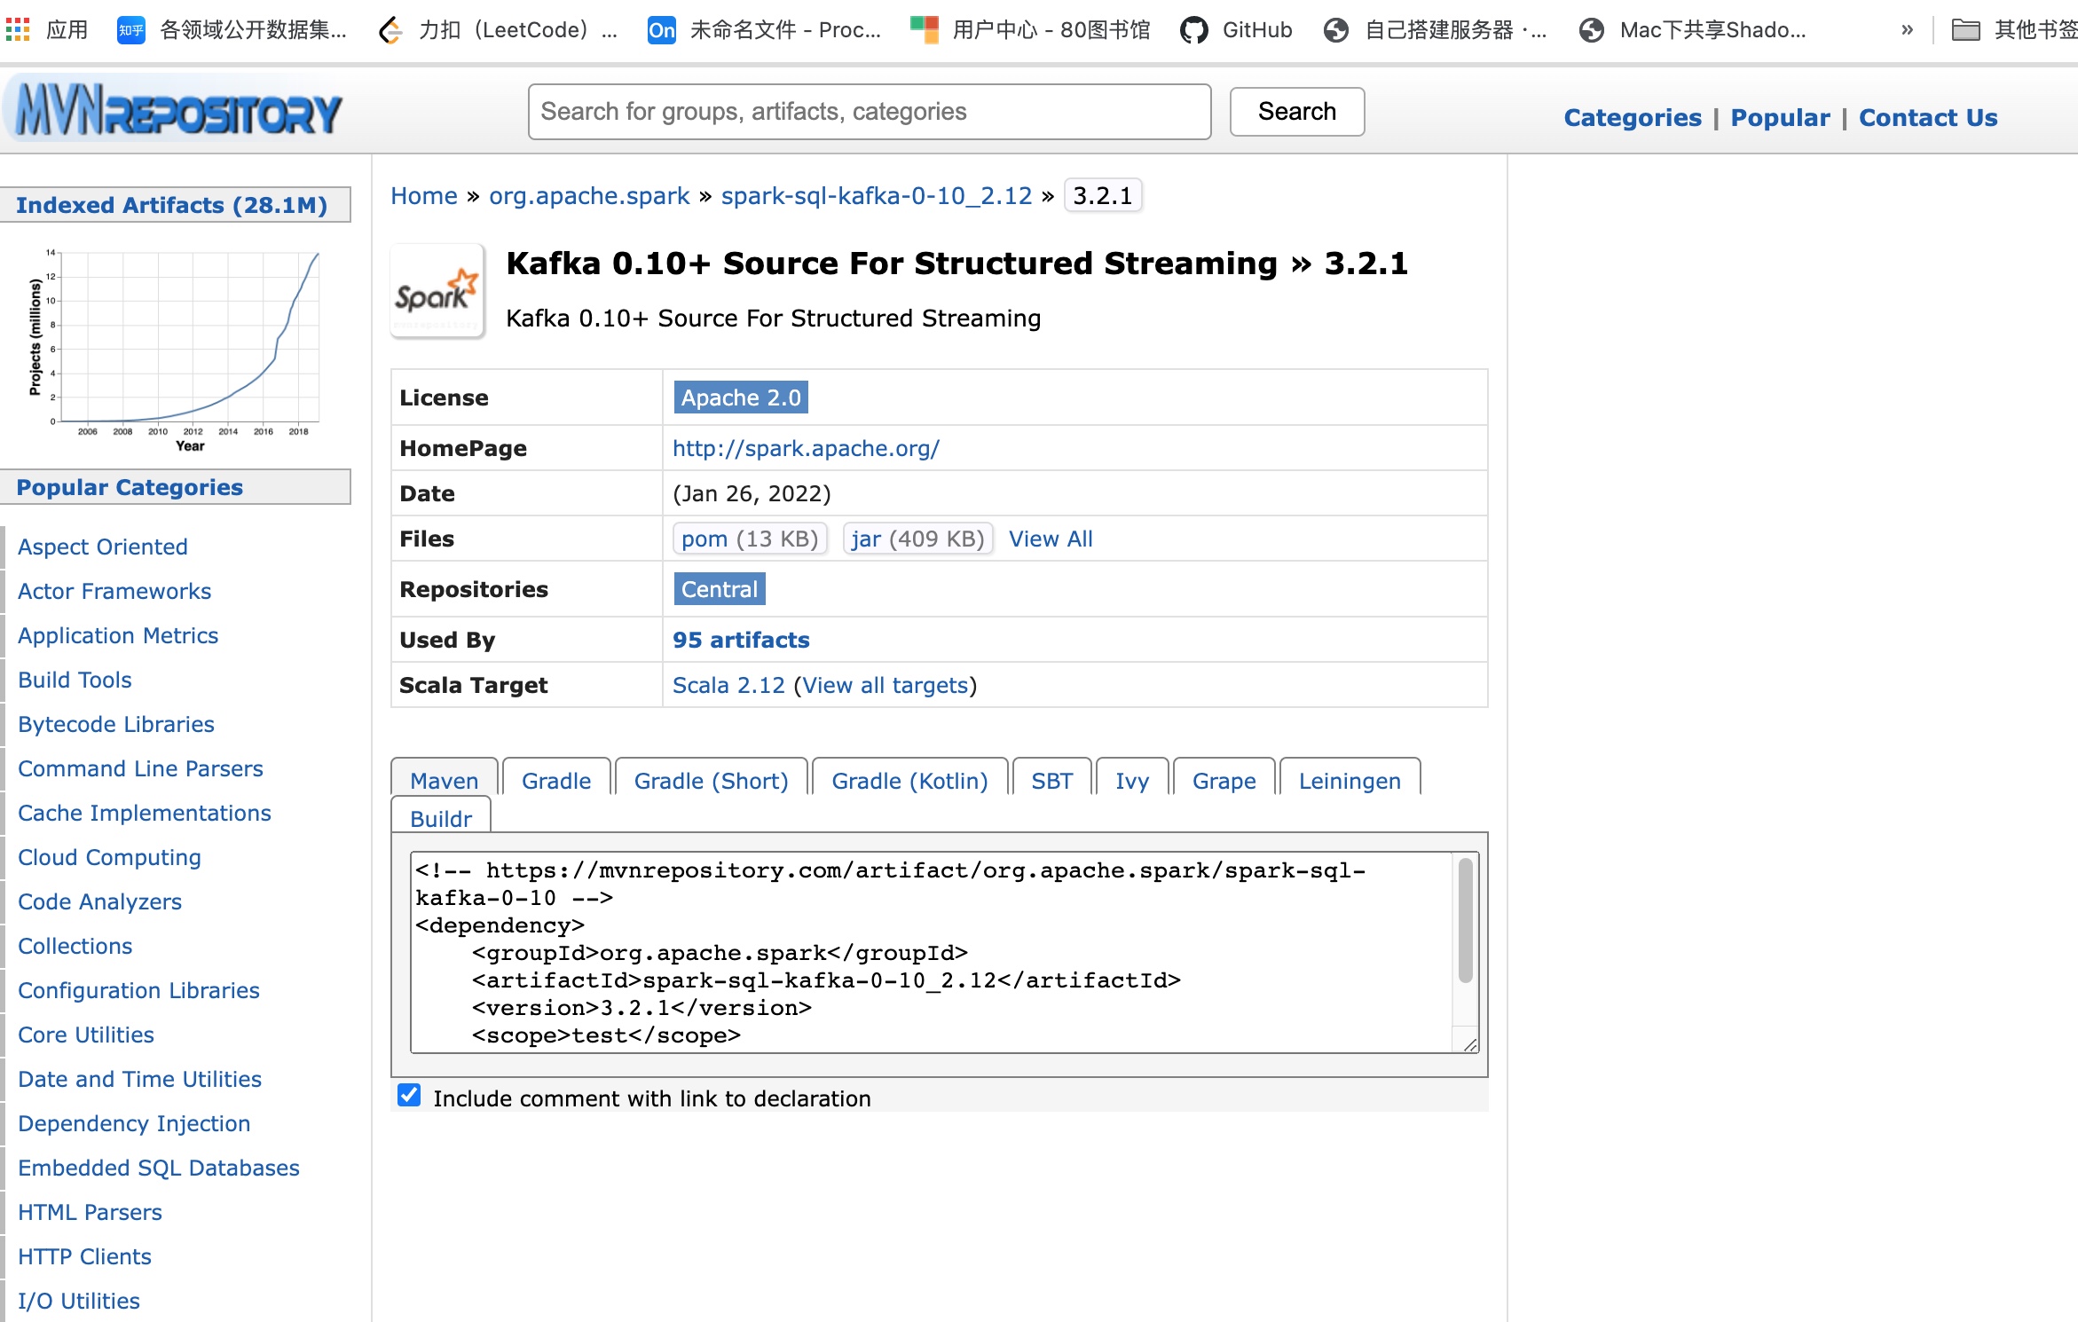2078x1322 pixels.
Task: Open HTML Parsers category
Action: [x=90, y=1212]
